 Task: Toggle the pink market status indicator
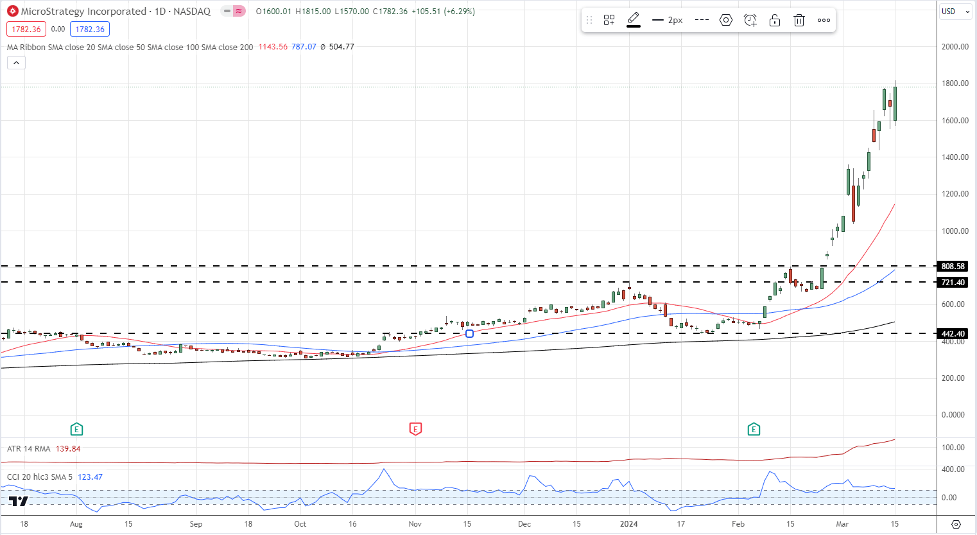coord(239,11)
